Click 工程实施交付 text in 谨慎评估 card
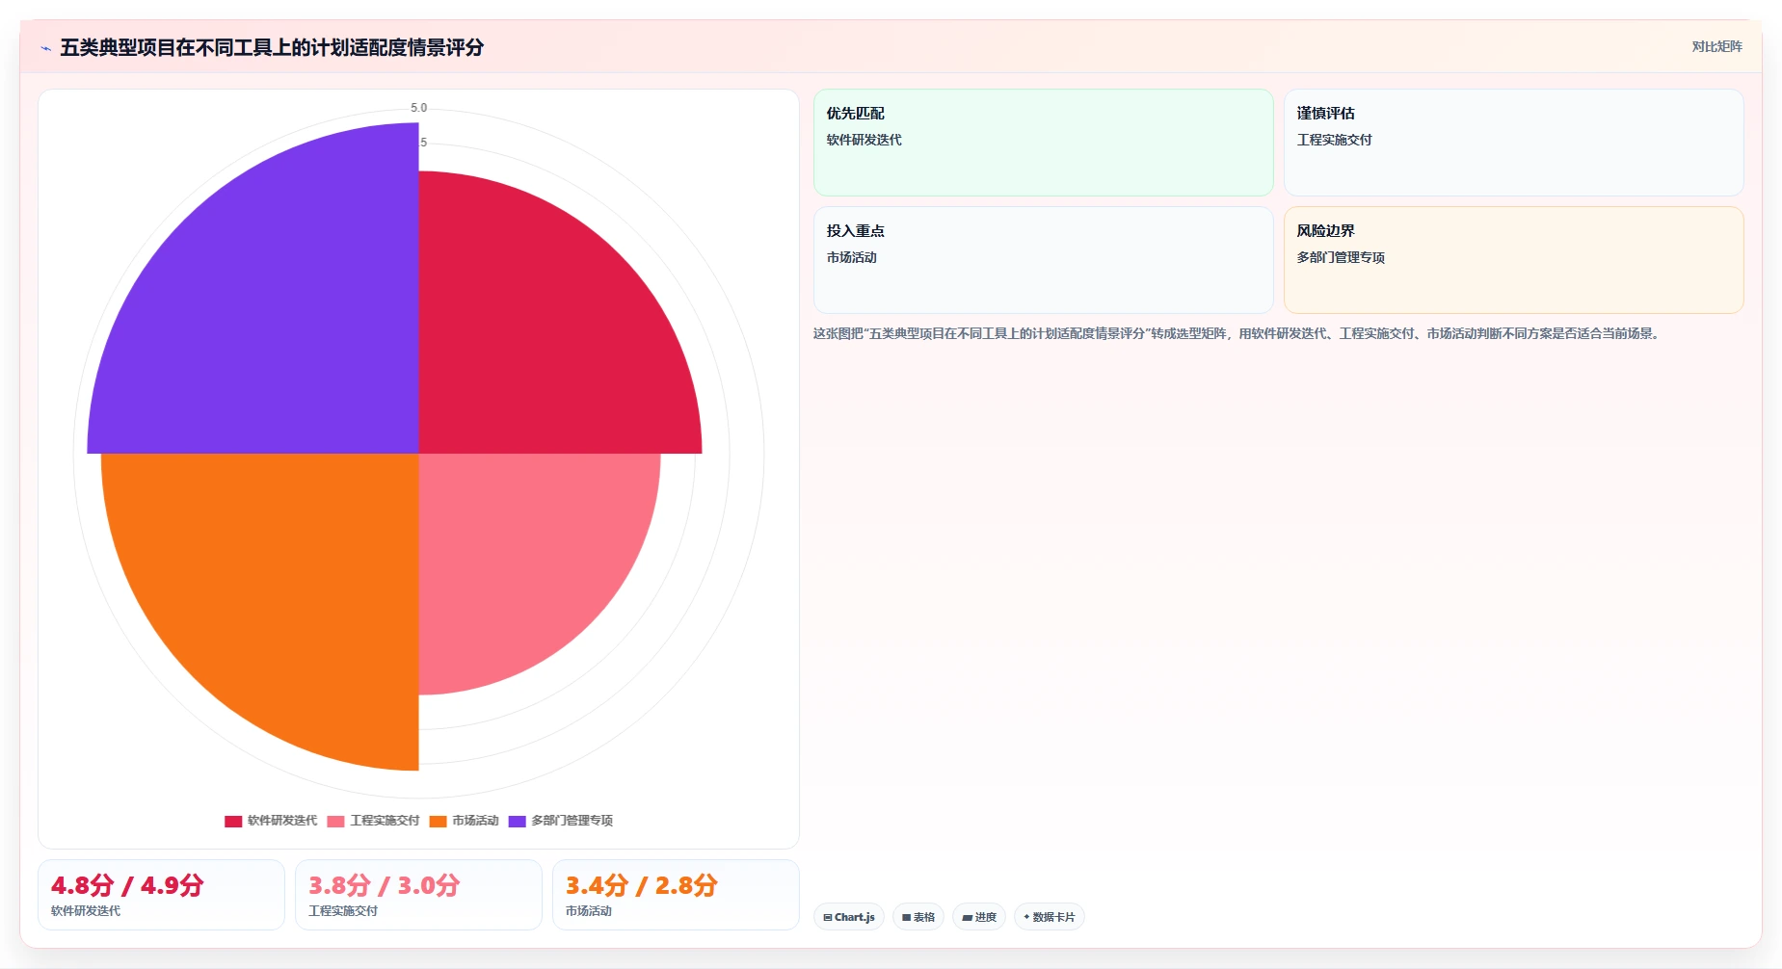 click(x=1334, y=140)
